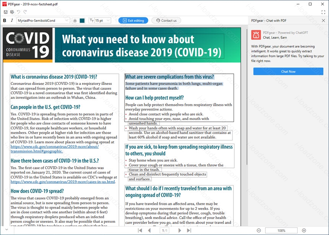Click the 'PDFgear - Chat with PDF' panel title
The image size is (329, 235).
point(269,21)
